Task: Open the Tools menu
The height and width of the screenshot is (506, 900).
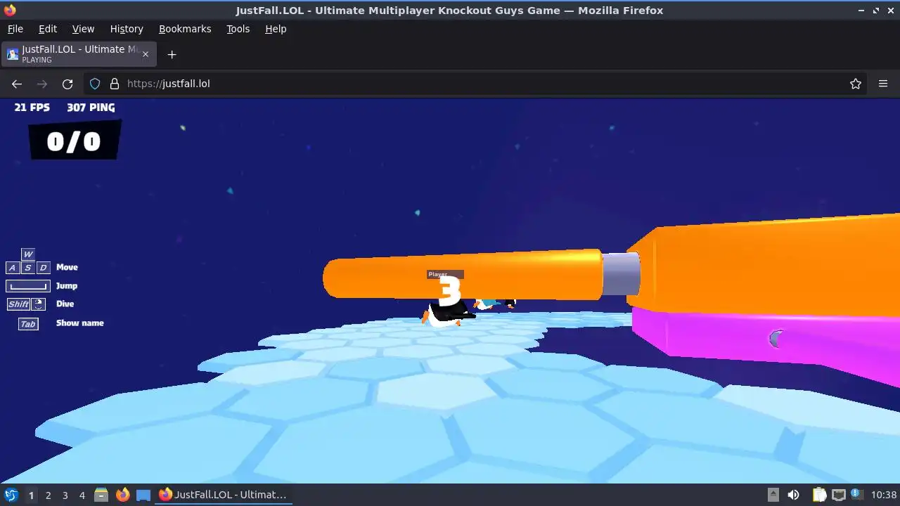Action: coord(238,29)
